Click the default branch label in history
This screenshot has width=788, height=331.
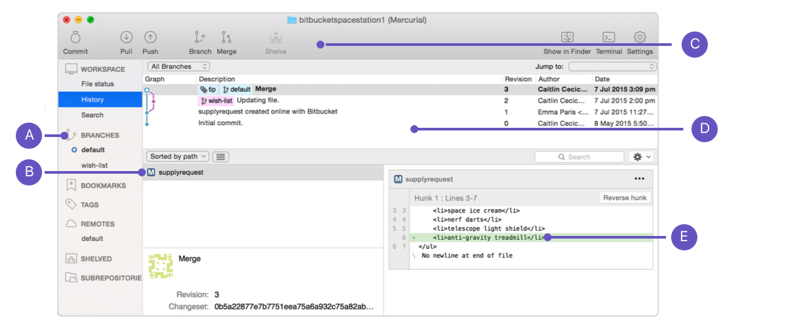[236, 89]
